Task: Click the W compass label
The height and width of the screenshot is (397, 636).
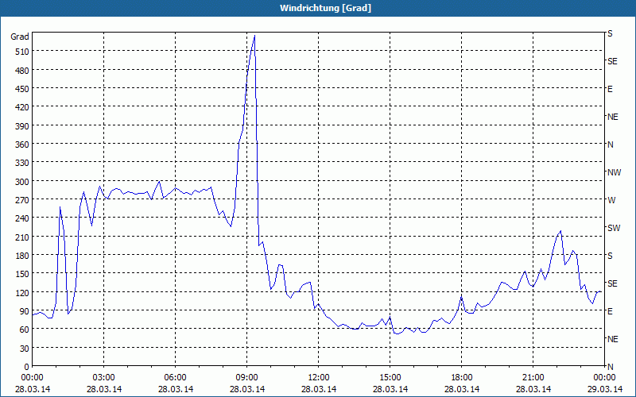Action: tap(611, 200)
